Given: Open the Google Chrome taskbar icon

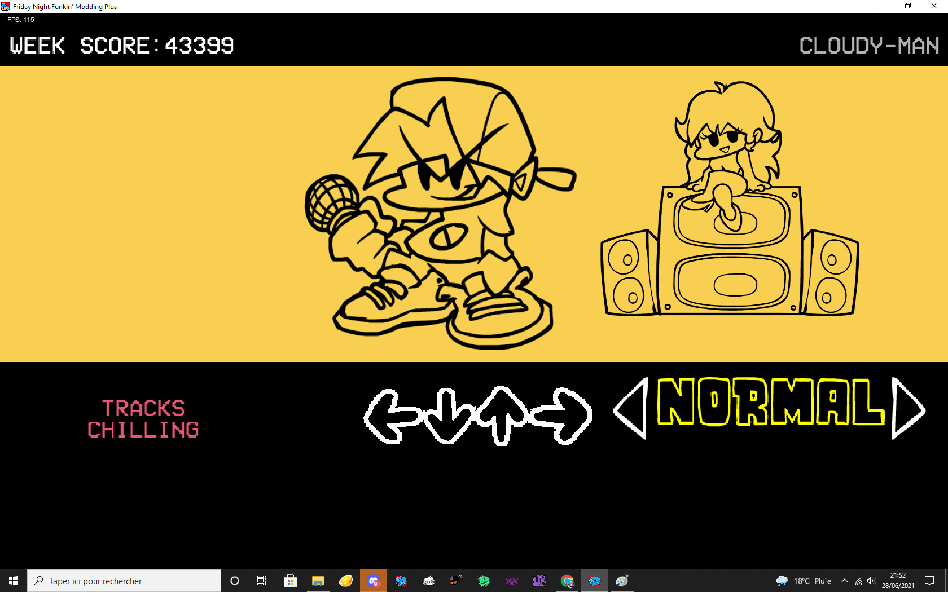Looking at the screenshot, I should pos(567,581).
